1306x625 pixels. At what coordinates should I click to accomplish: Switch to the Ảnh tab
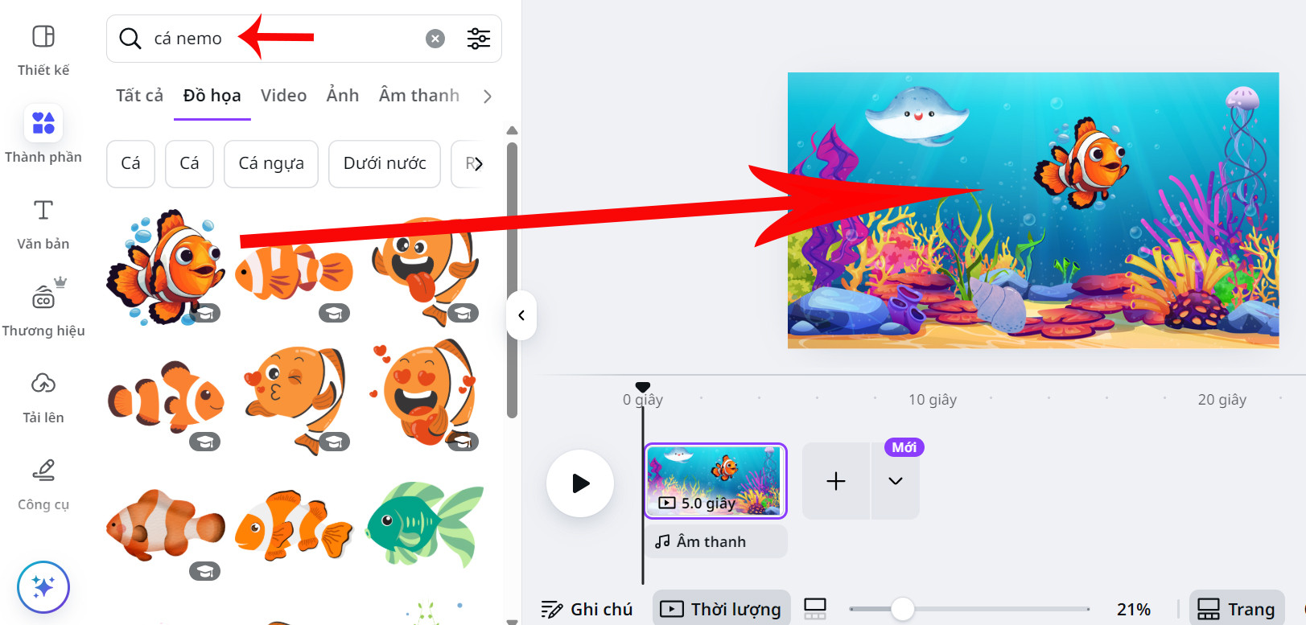point(343,96)
